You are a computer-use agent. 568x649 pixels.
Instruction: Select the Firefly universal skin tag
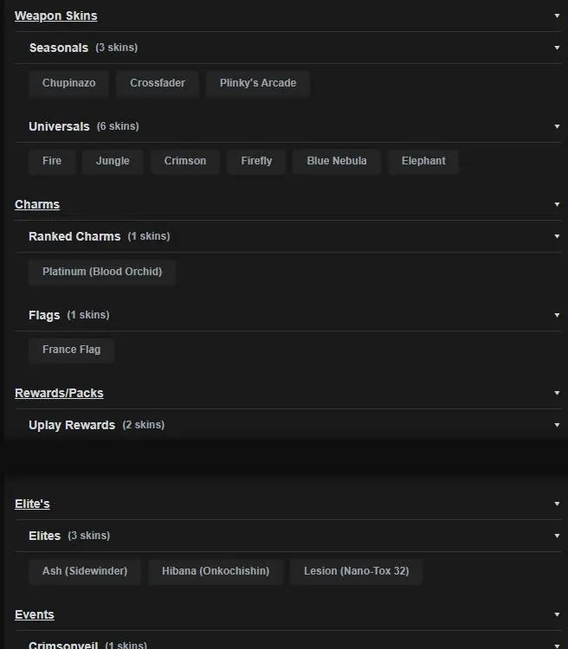tap(256, 161)
